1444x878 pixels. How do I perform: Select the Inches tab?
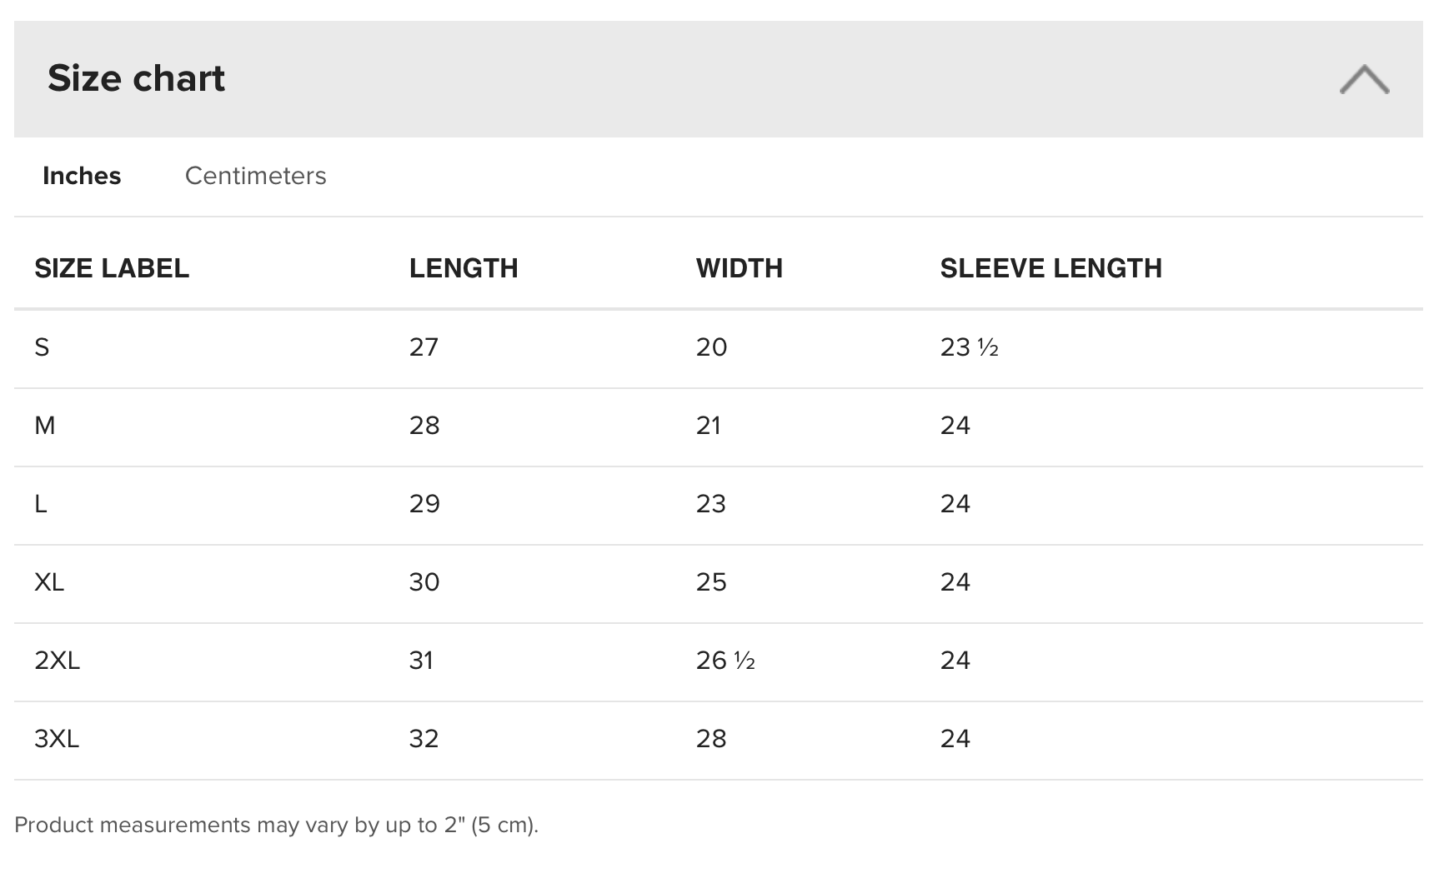click(x=82, y=176)
